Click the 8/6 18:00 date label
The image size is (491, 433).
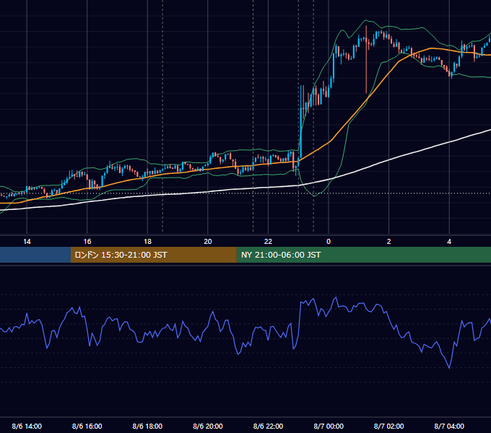pos(147,426)
